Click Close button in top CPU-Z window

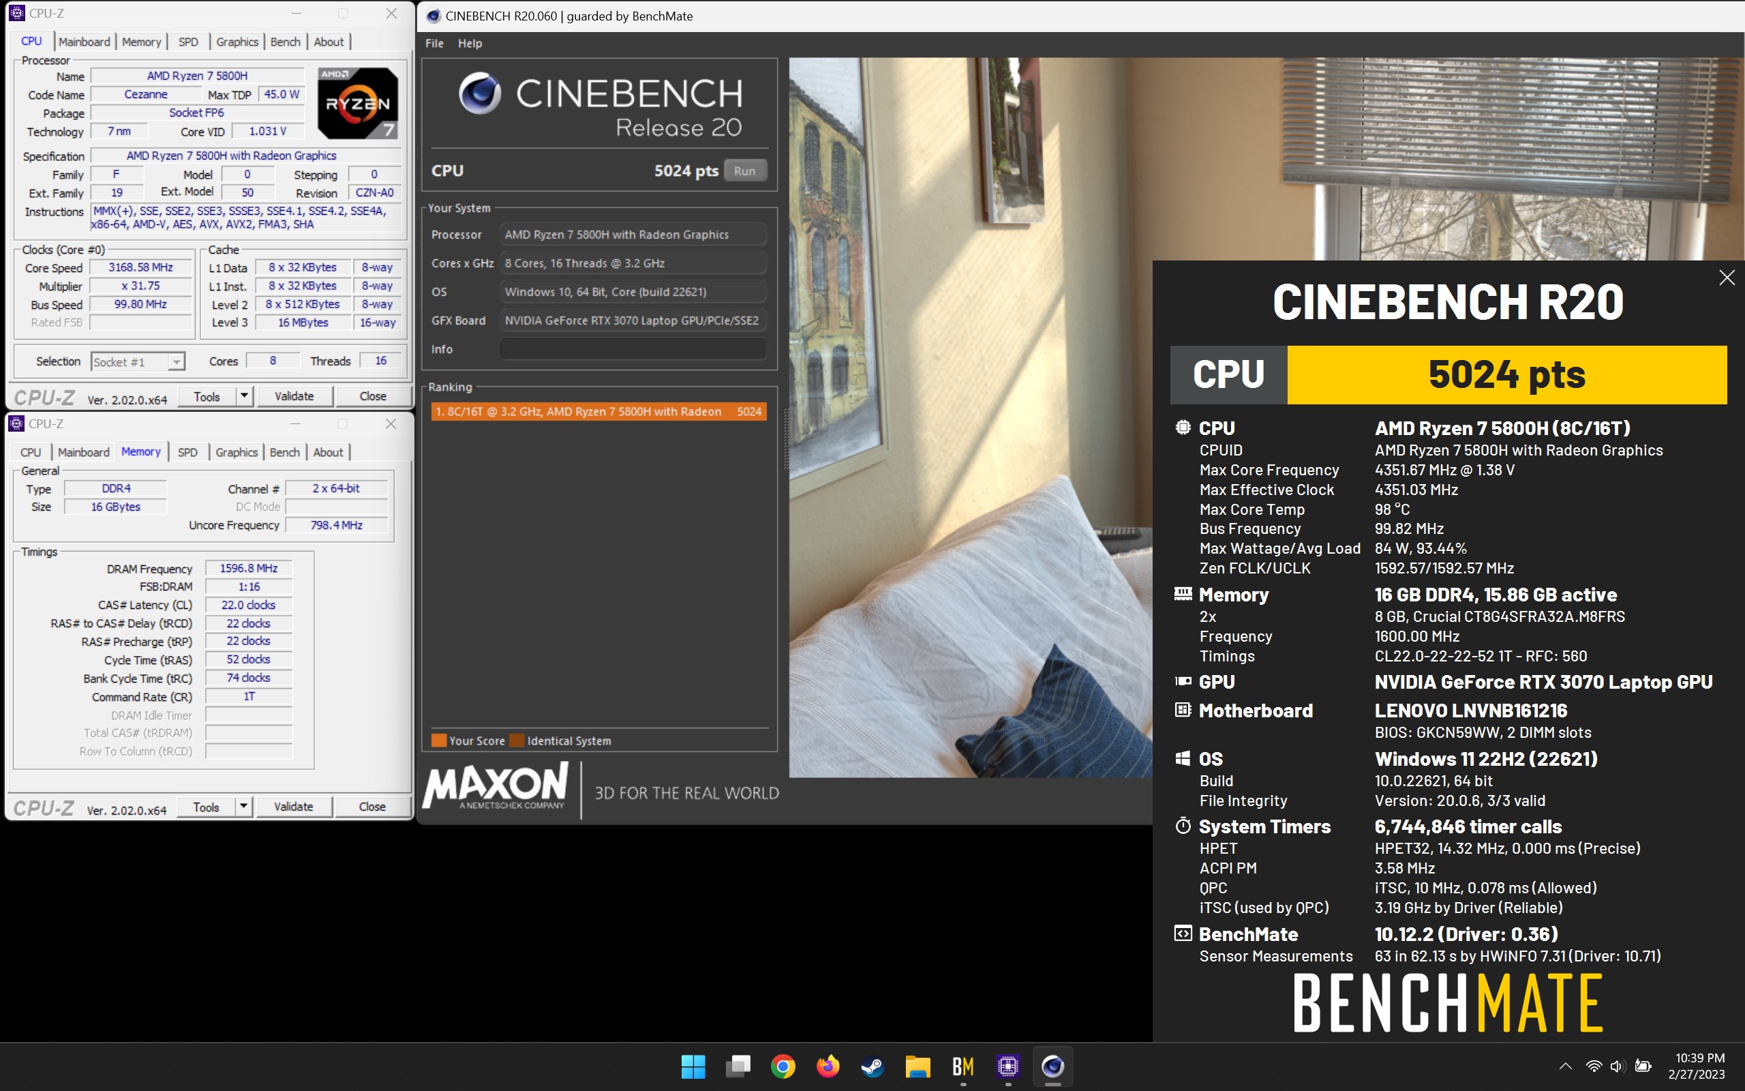click(373, 396)
